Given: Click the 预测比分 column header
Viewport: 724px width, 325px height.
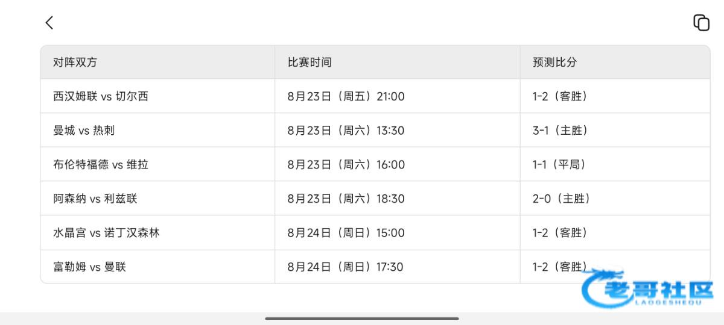Looking at the screenshot, I should tap(555, 62).
